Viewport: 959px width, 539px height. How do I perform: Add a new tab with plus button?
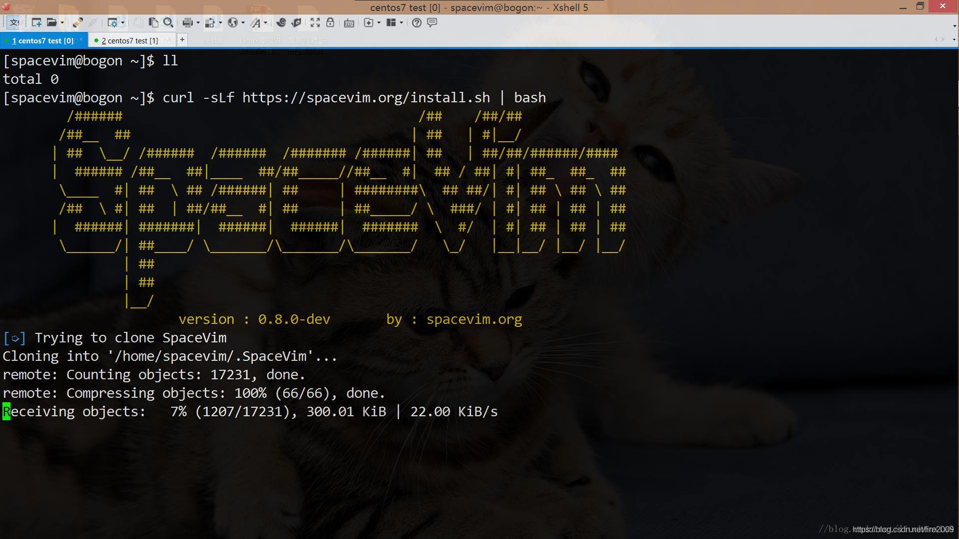coord(182,39)
